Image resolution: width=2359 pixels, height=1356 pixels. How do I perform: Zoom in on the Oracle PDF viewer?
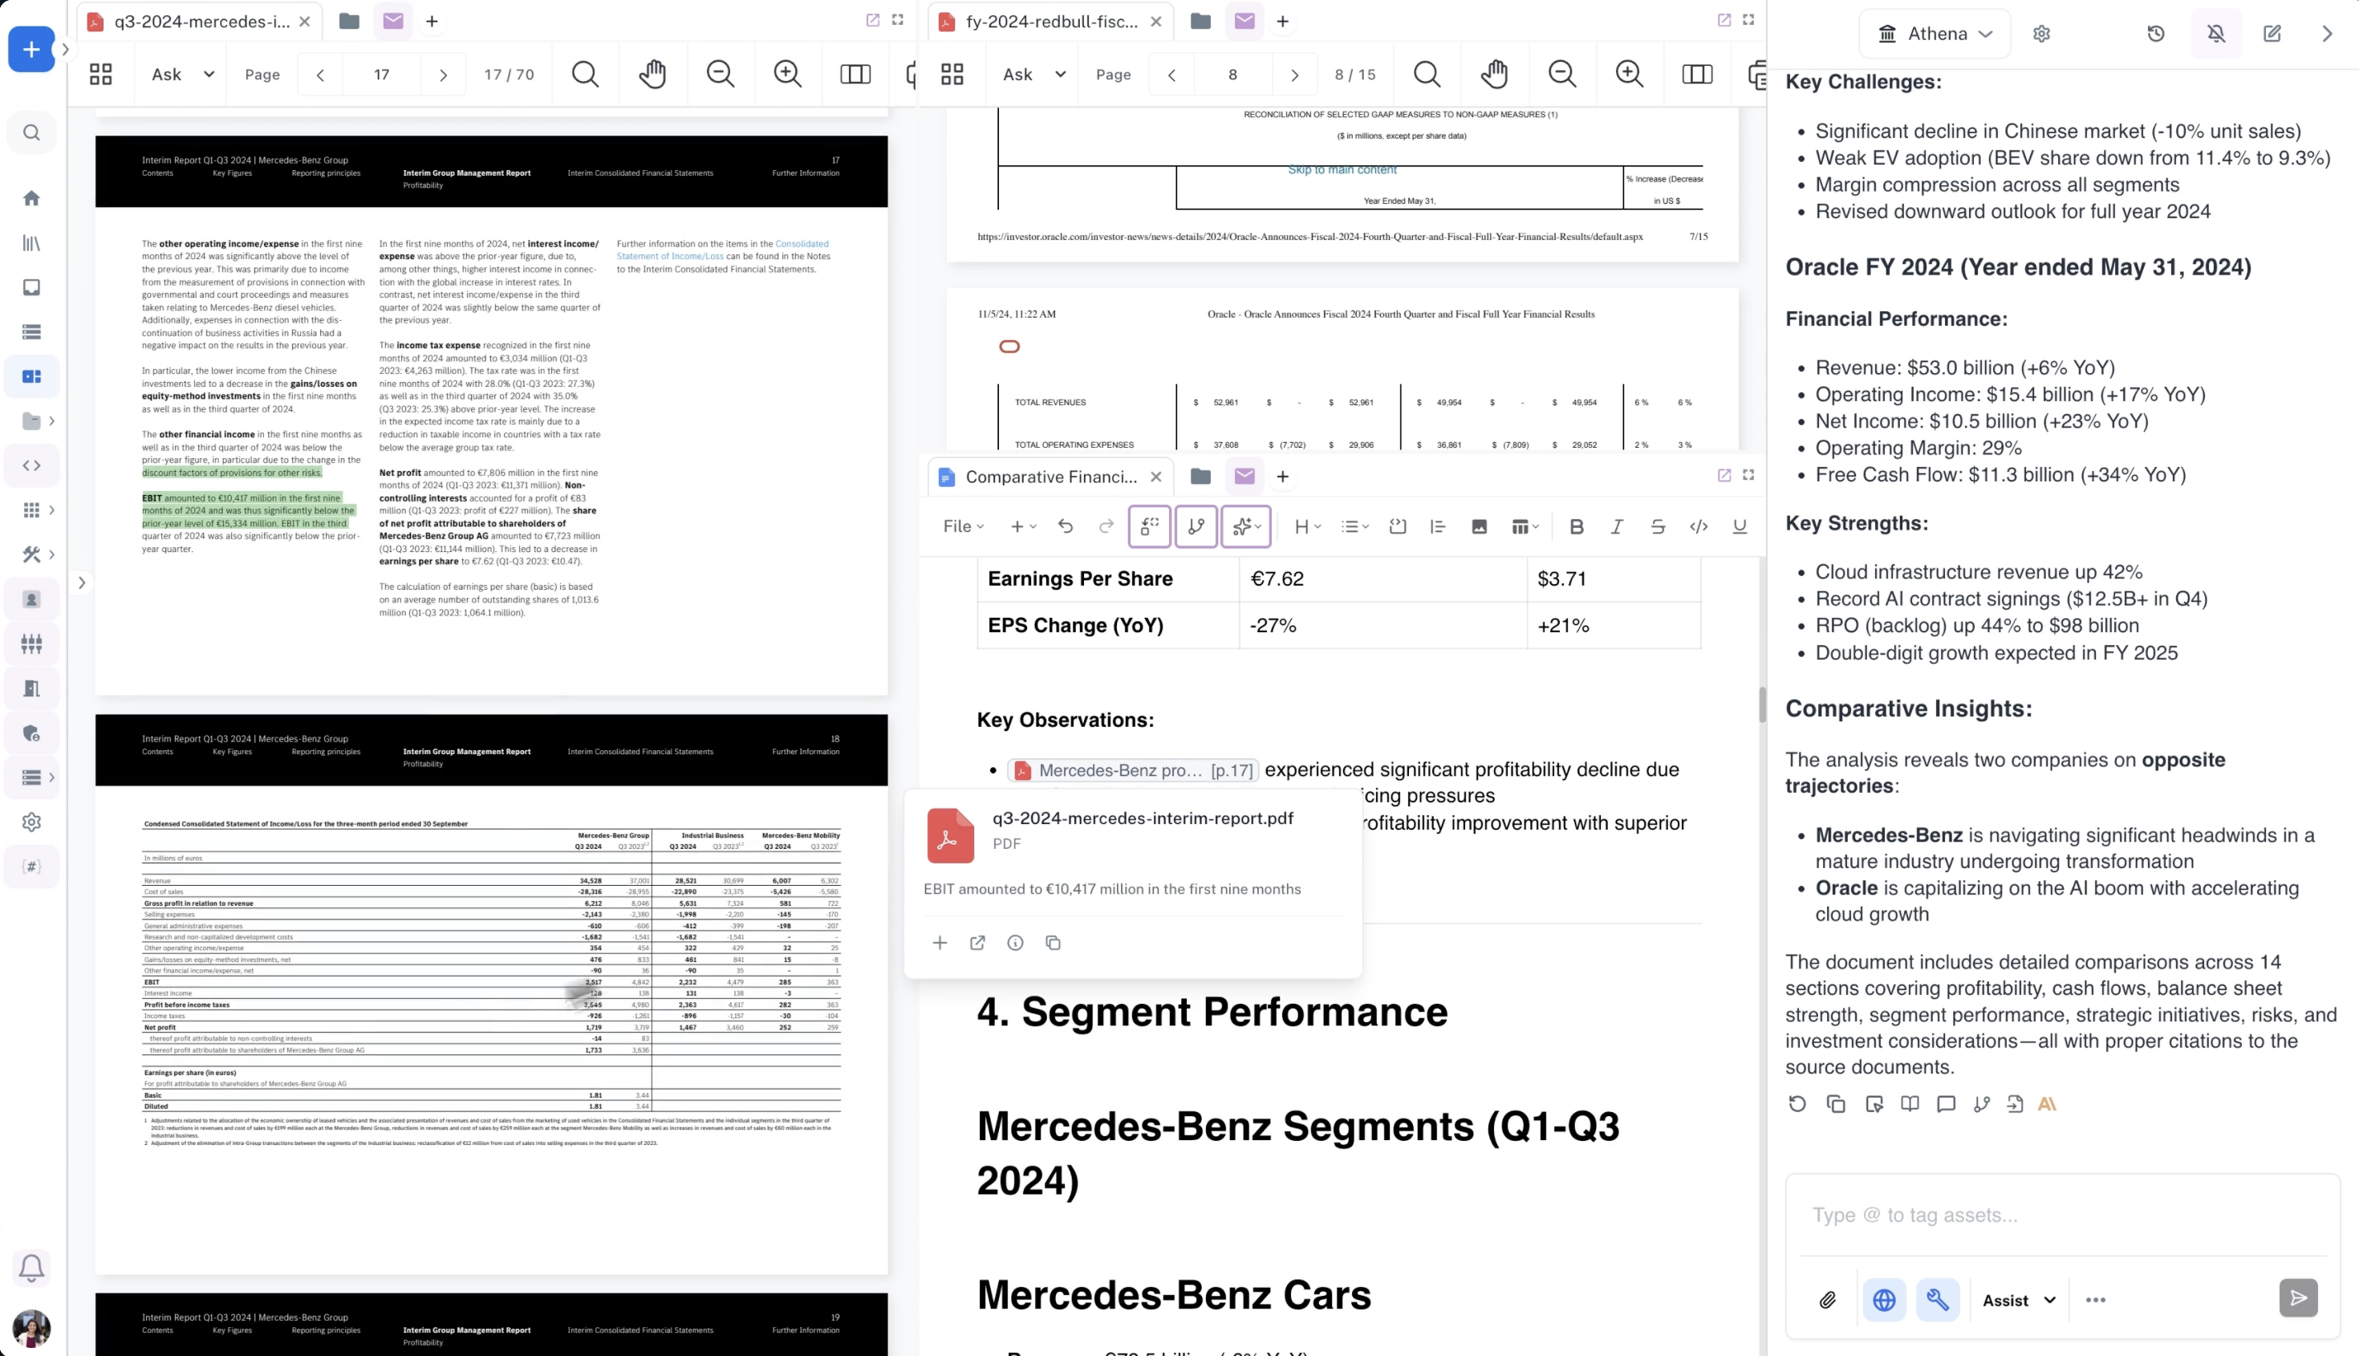pyautogui.click(x=1629, y=74)
